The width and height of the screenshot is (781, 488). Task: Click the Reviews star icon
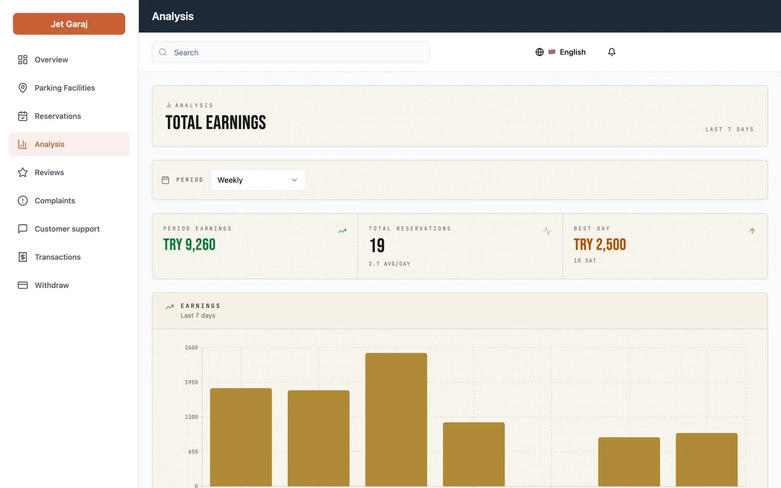[22, 172]
